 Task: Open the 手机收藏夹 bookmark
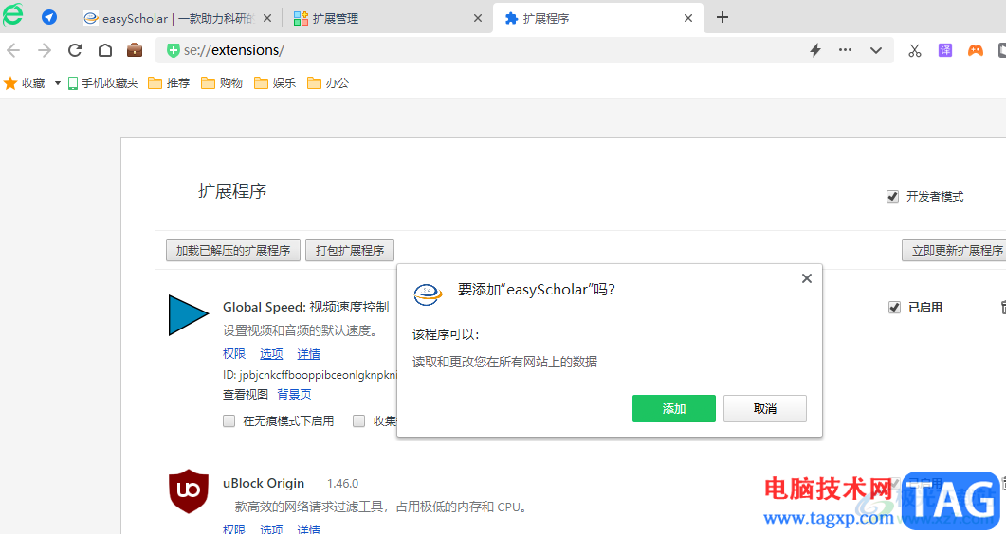[x=103, y=83]
